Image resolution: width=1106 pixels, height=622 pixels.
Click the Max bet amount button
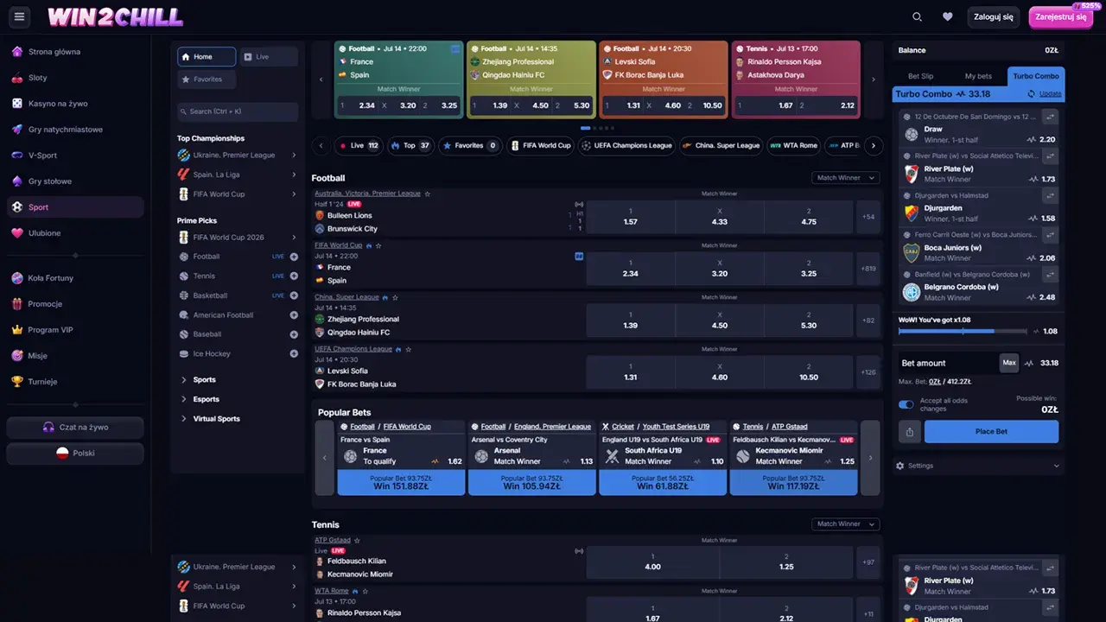[1009, 363]
